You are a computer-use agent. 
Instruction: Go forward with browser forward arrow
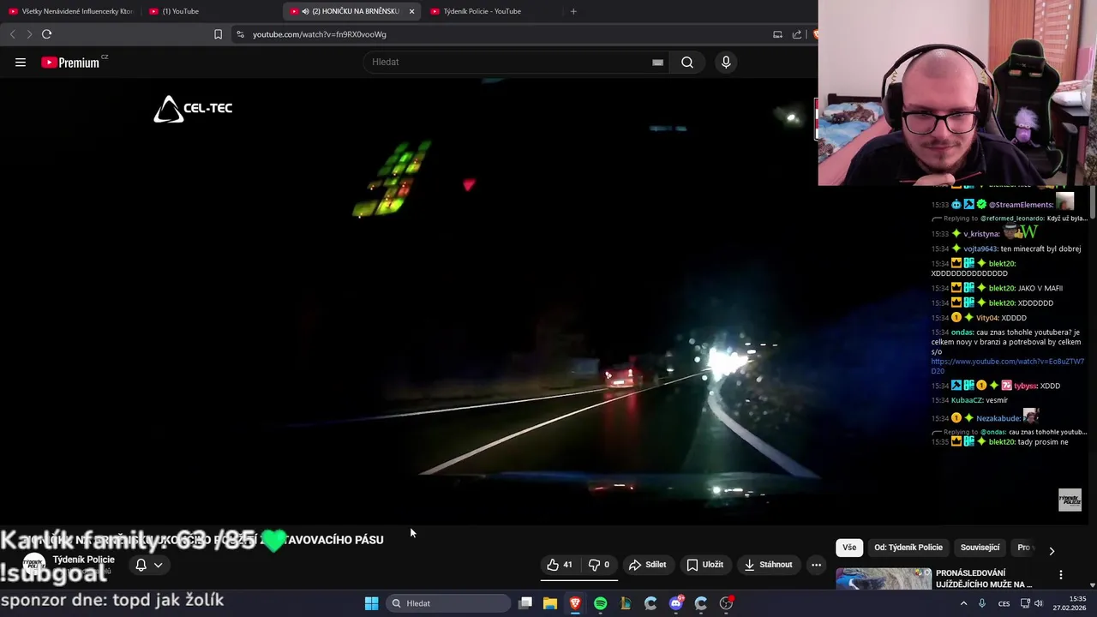coord(29,34)
